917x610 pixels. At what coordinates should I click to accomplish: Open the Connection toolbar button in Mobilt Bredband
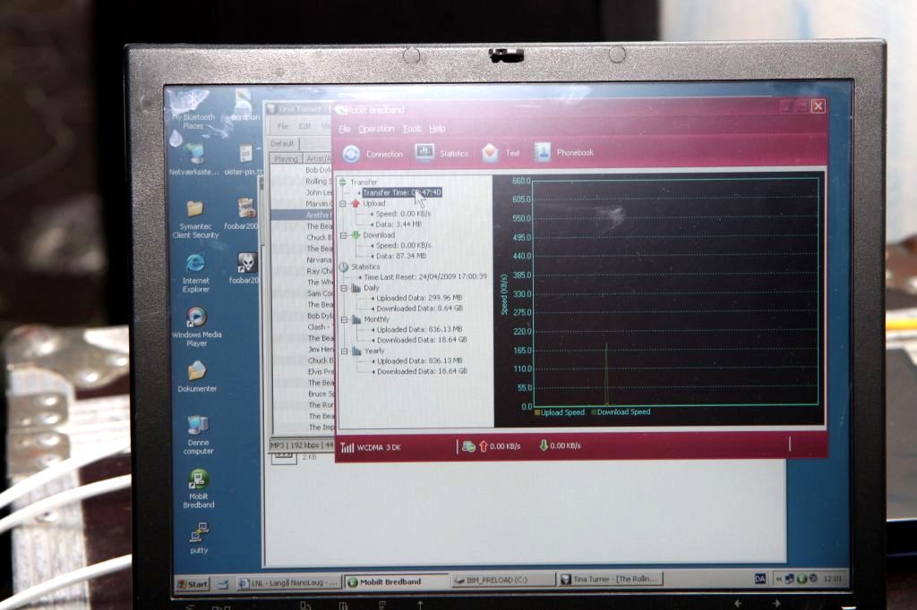[x=373, y=154]
